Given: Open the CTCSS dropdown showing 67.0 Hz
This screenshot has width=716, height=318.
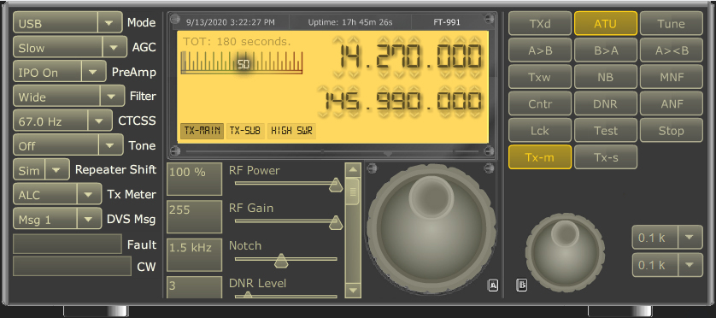Looking at the screenshot, I should [62, 121].
